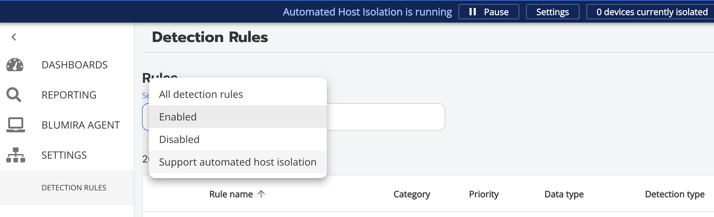Sort by the Priority column header
The image size is (714, 217).
tap(484, 194)
